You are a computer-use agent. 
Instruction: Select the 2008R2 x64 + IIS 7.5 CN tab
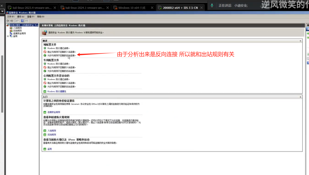180,8
